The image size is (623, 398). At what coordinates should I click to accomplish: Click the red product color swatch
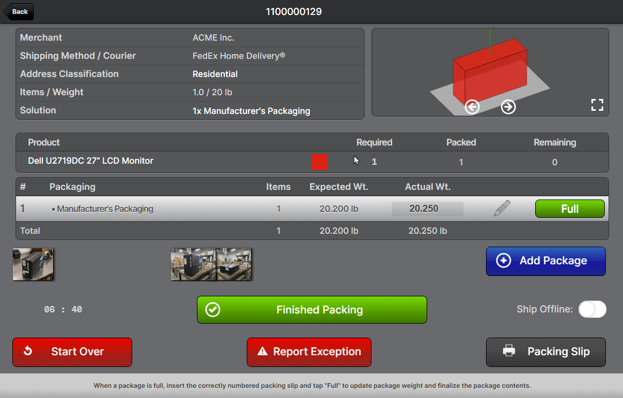(x=320, y=162)
